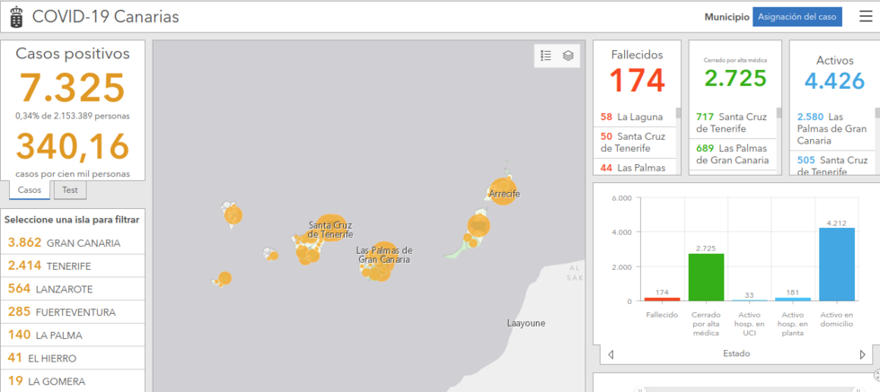Image resolution: width=880 pixels, height=392 pixels.
Task: Go to previous chart with left arrow
Action: click(612, 354)
